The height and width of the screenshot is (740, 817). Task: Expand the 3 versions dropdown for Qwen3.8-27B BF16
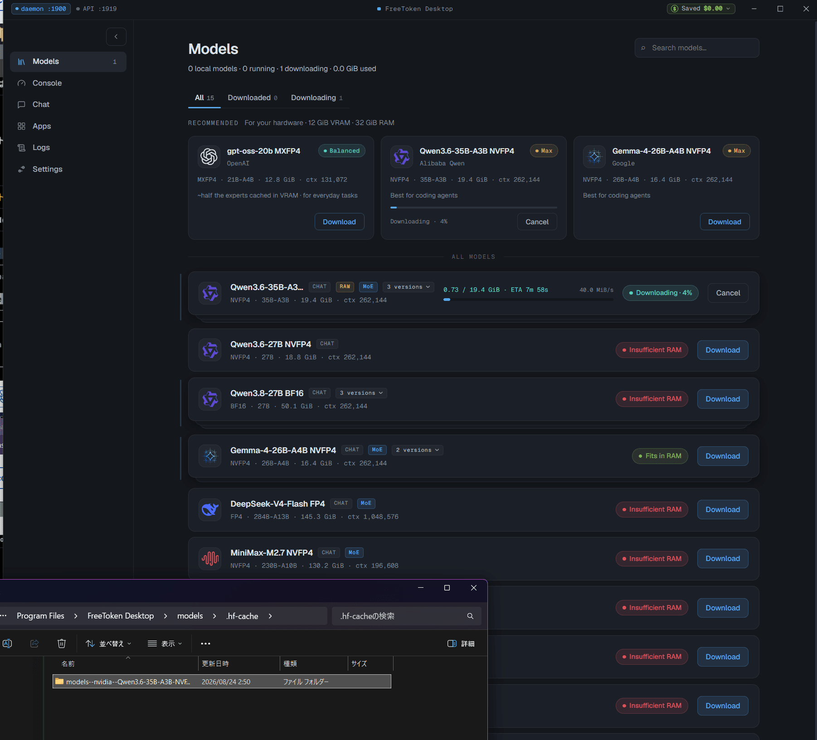[361, 393]
